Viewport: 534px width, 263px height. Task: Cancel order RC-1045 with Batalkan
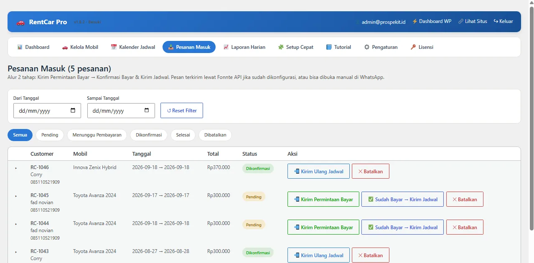pyautogui.click(x=465, y=199)
